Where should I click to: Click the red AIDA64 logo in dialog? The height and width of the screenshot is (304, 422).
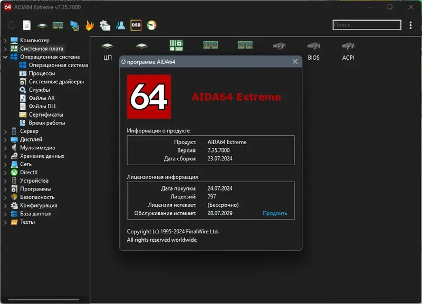[149, 97]
